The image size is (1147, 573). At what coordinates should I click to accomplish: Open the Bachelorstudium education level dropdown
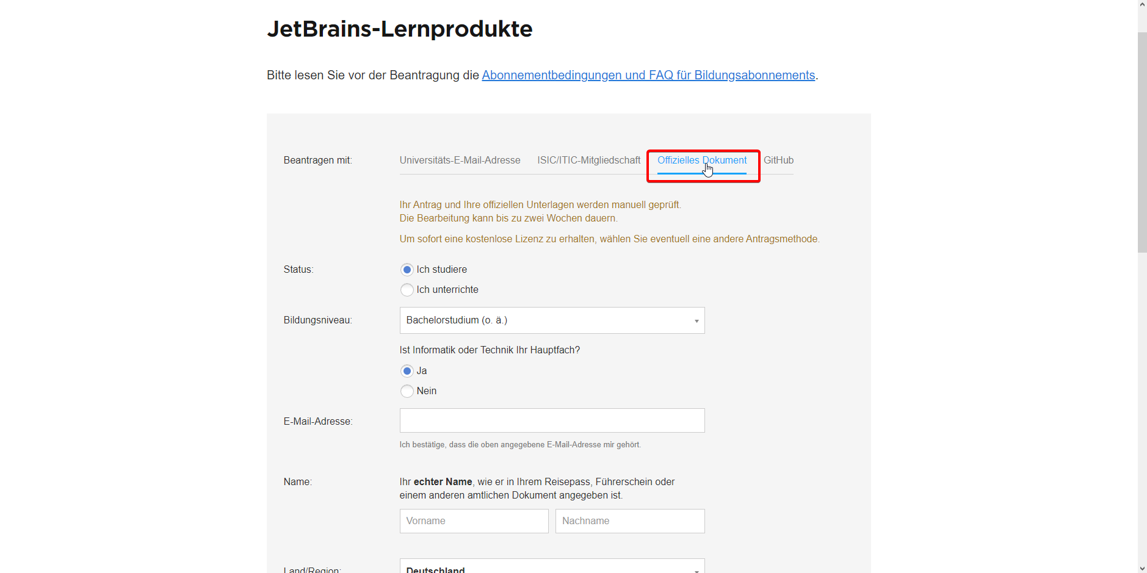pyautogui.click(x=551, y=320)
